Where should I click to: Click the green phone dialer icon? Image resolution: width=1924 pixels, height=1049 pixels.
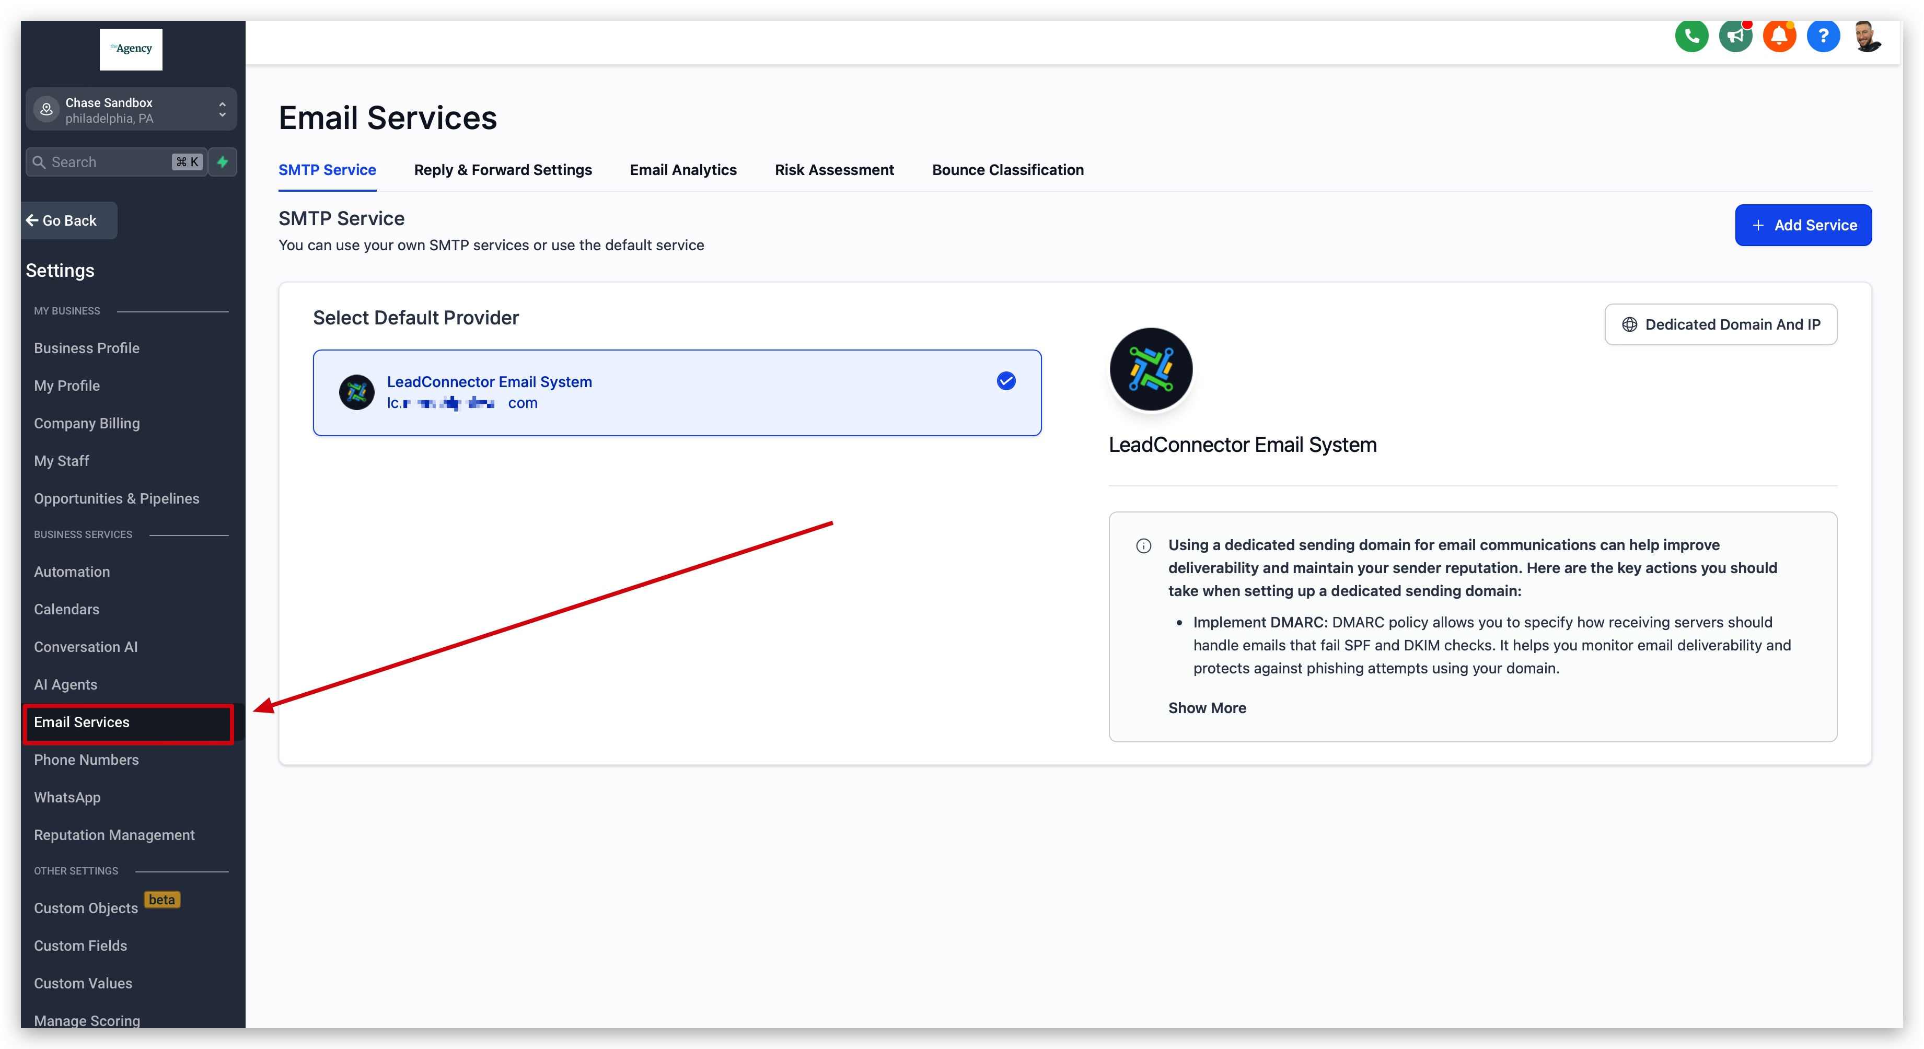pos(1691,36)
